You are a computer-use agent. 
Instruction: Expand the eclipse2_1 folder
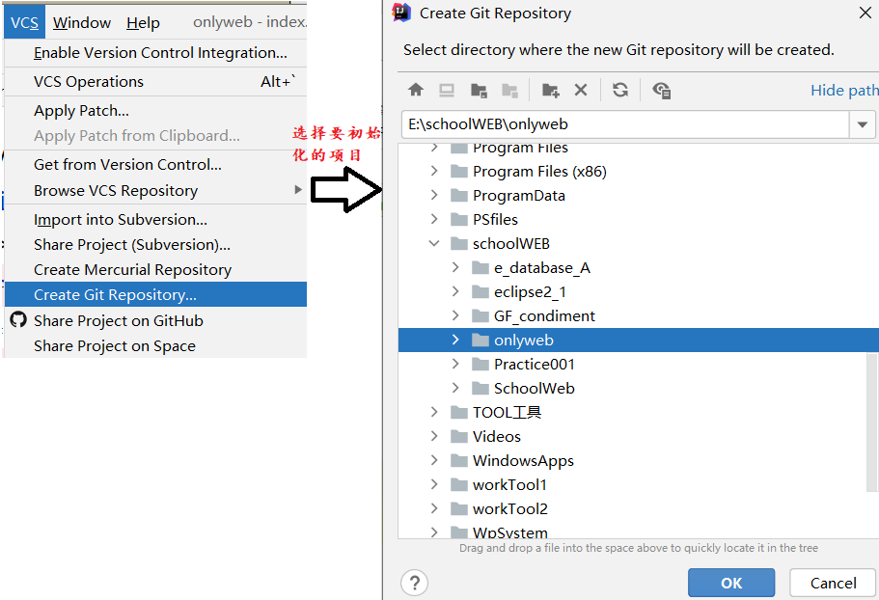coord(455,292)
